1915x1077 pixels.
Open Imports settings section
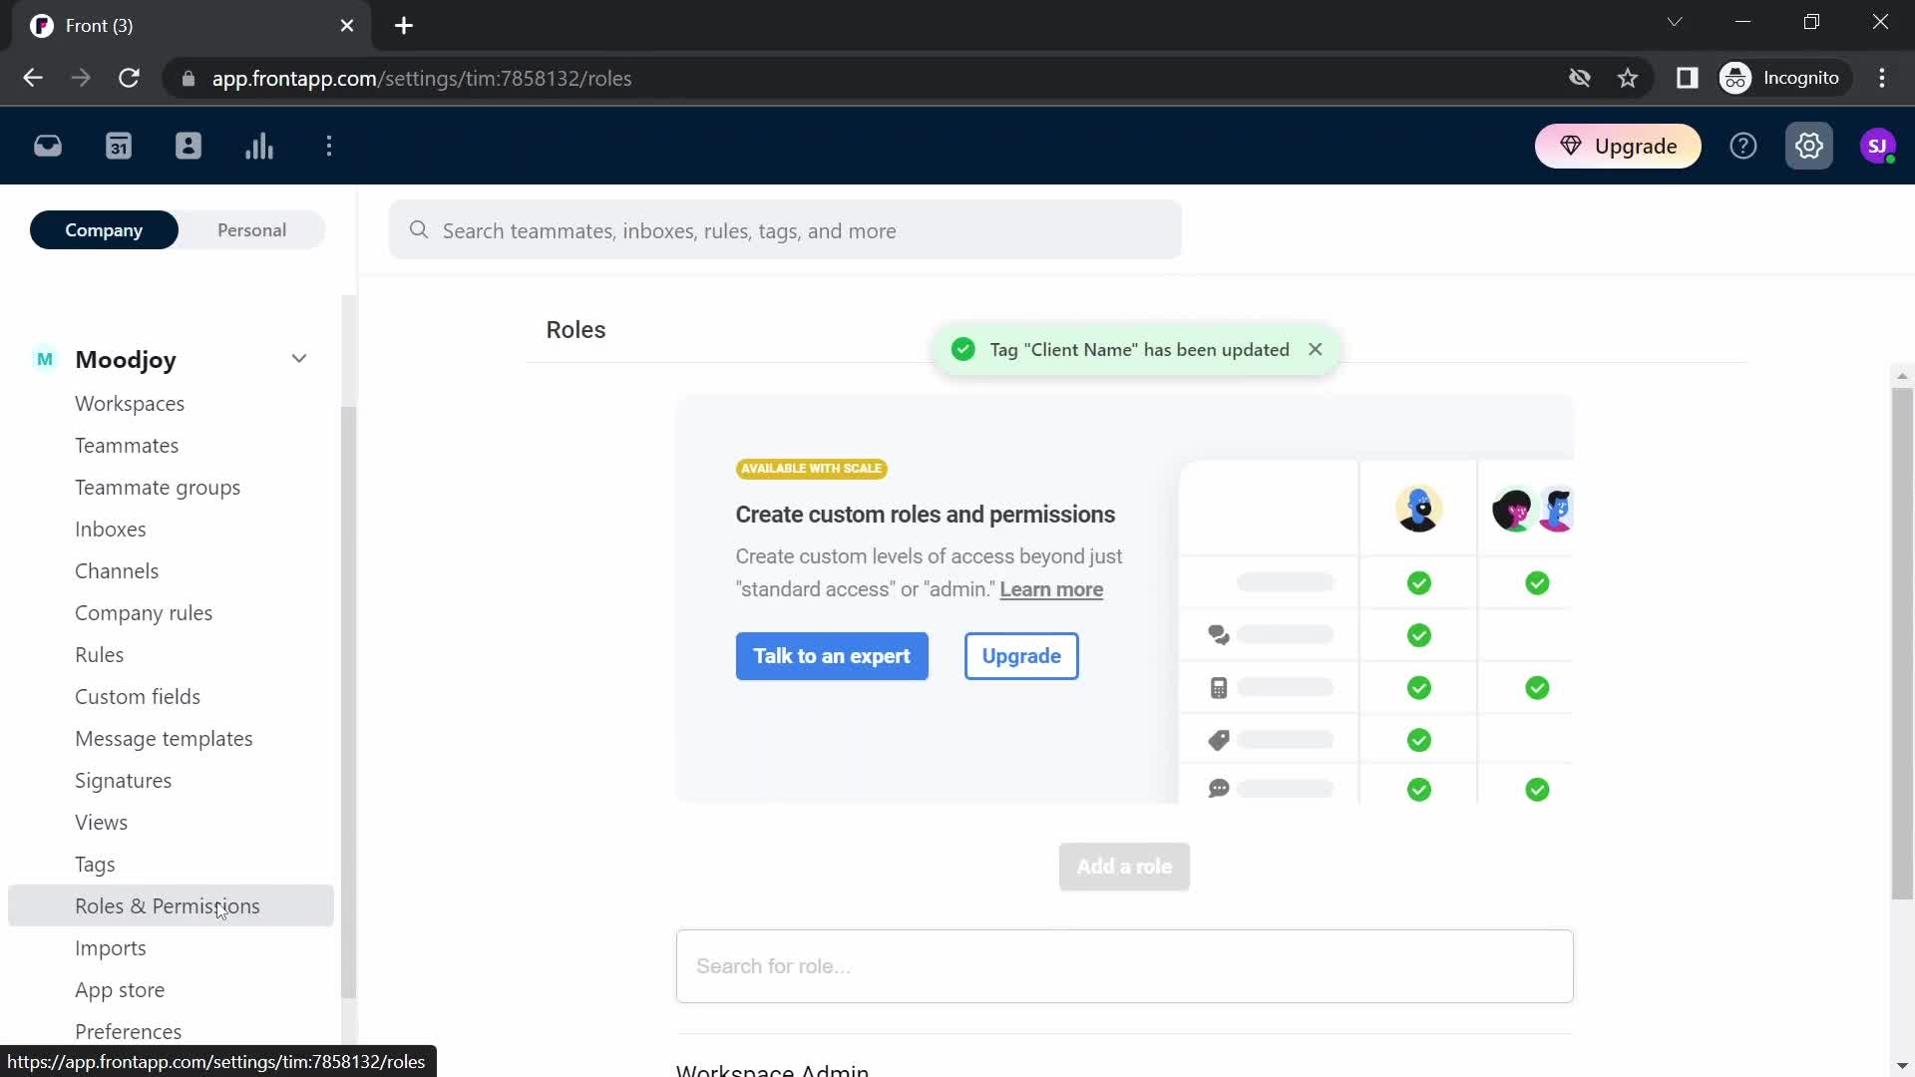pos(111,946)
